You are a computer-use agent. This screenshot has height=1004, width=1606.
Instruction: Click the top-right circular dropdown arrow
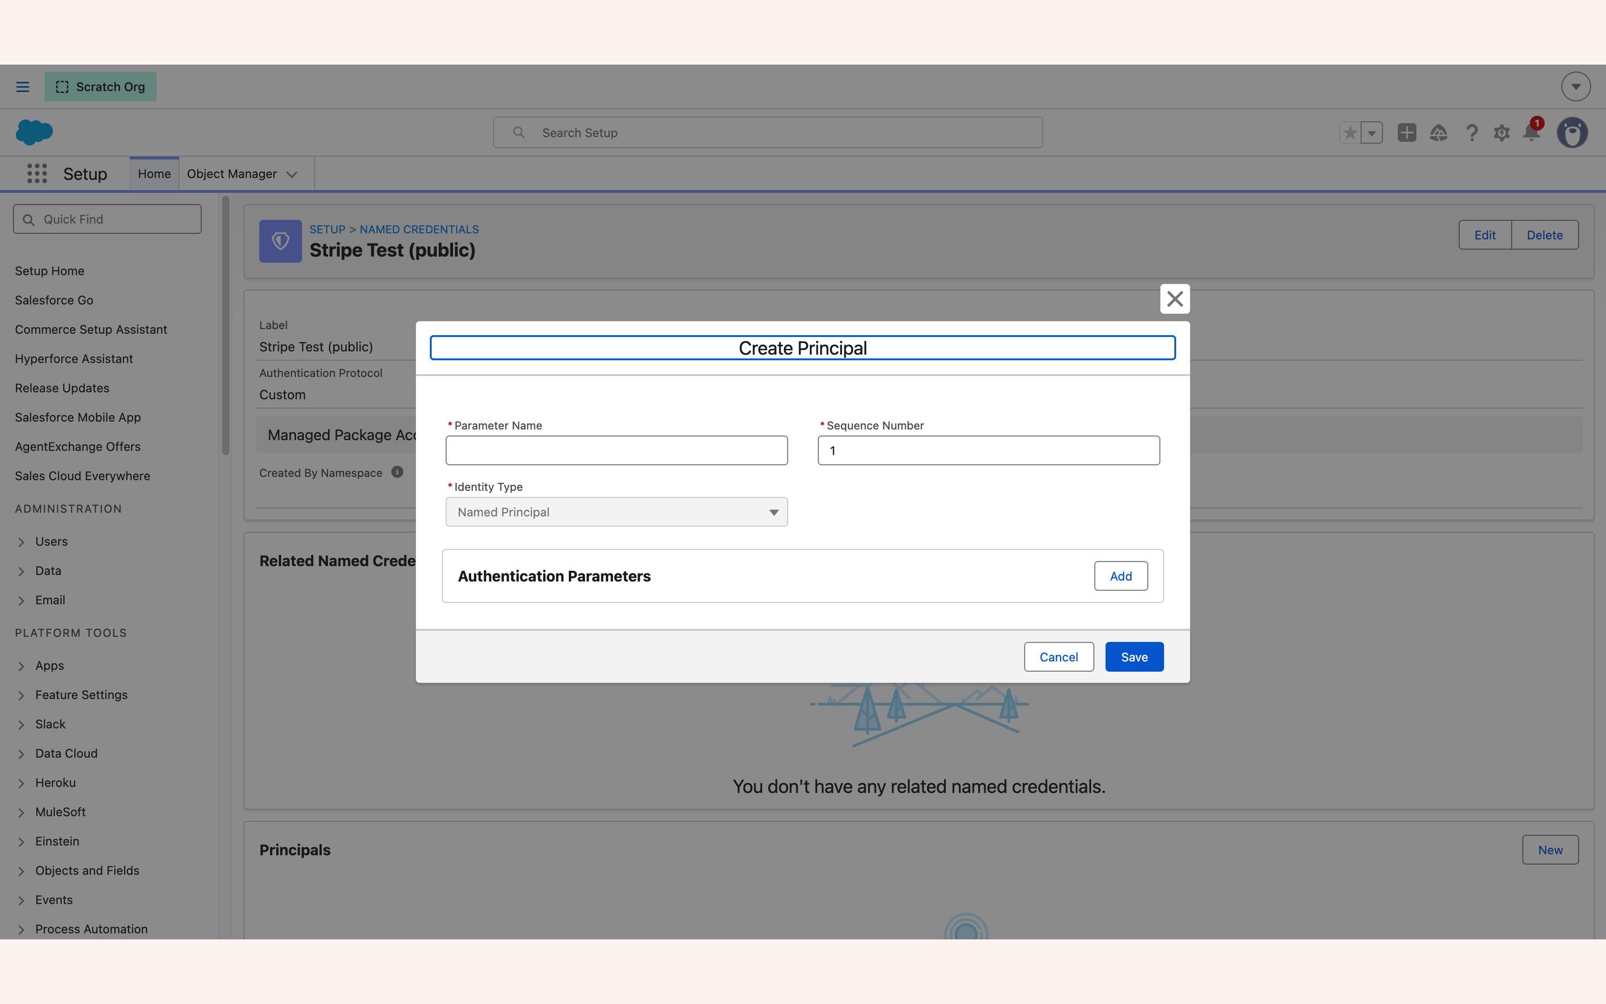pos(1576,87)
